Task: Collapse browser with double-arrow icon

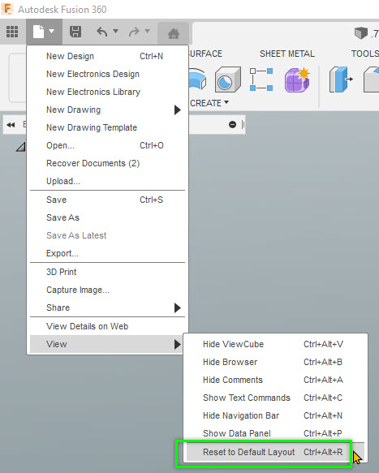Action: pyautogui.click(x=11, y=125)
